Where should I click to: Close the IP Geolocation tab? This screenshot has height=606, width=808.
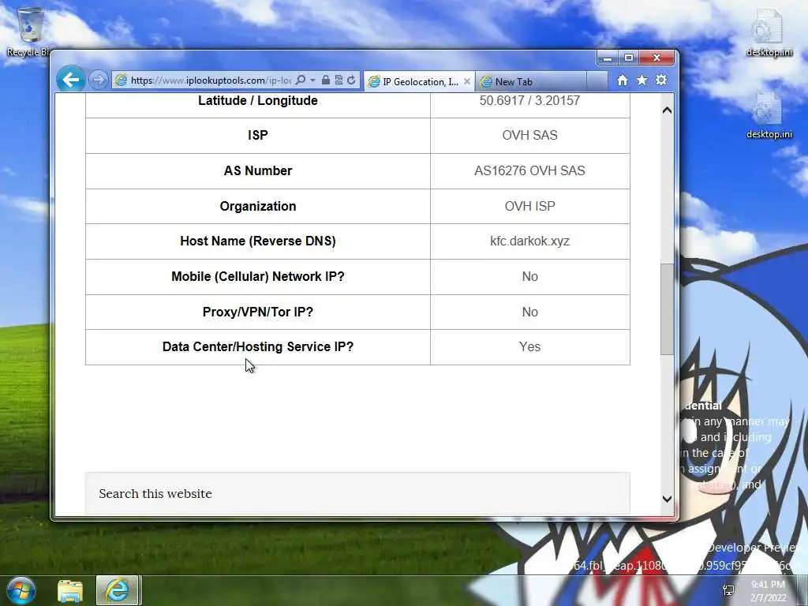click(x=467, y=81)
